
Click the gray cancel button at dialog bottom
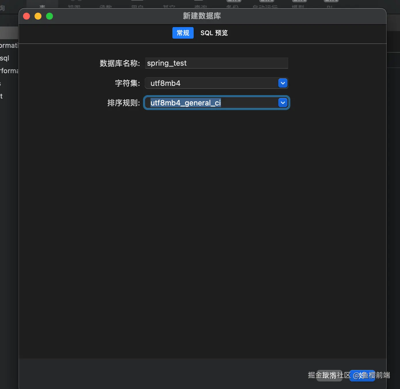329,376
